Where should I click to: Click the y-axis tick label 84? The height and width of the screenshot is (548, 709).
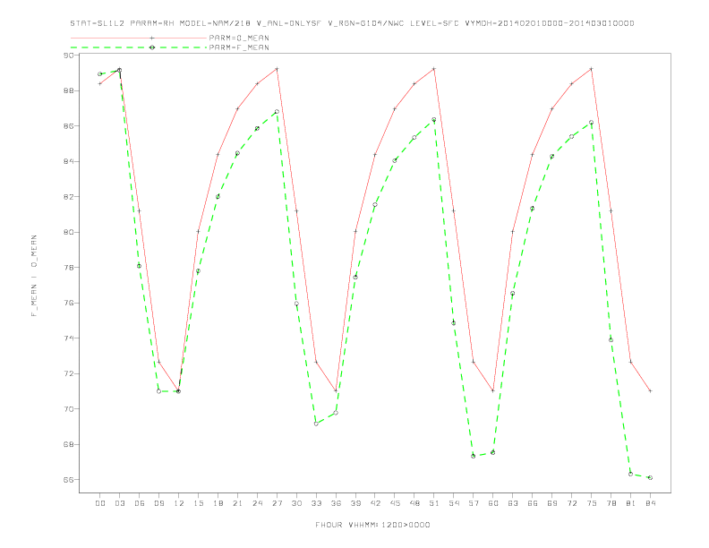(68, 161)
